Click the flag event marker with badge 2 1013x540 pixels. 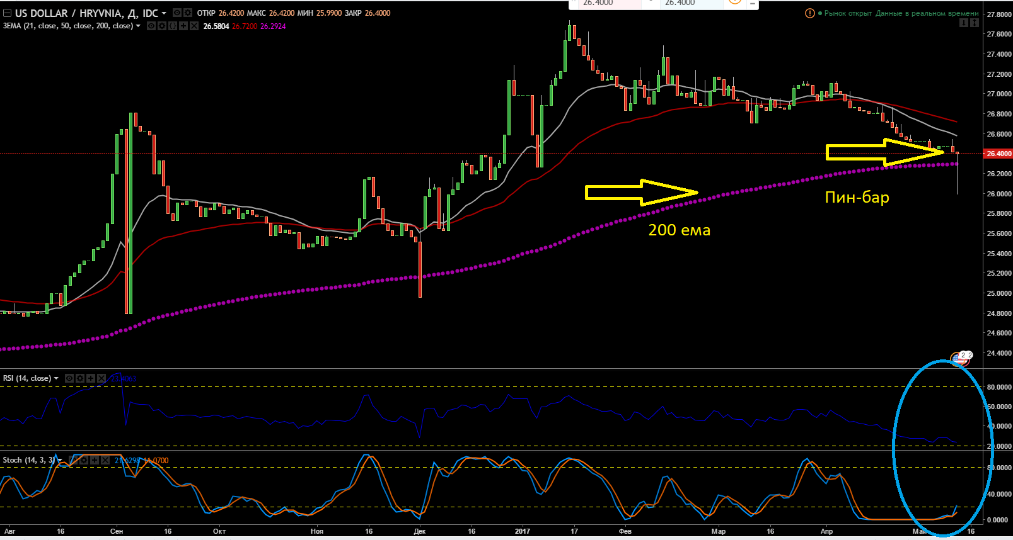click(961, 358)
